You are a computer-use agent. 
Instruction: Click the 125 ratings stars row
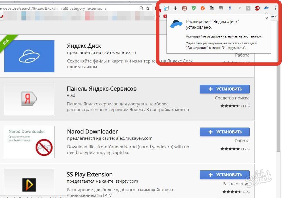(x=235, y=149)
